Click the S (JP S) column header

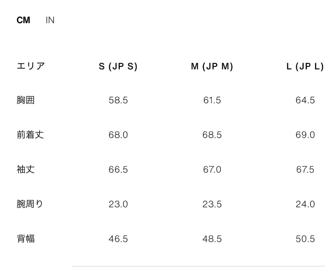118,66
